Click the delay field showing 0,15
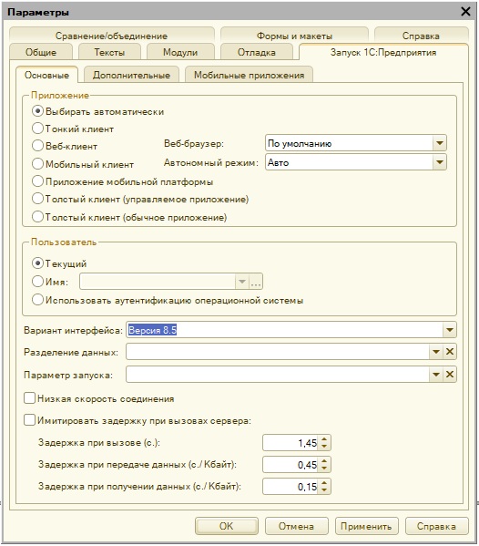 click(291, 487)
